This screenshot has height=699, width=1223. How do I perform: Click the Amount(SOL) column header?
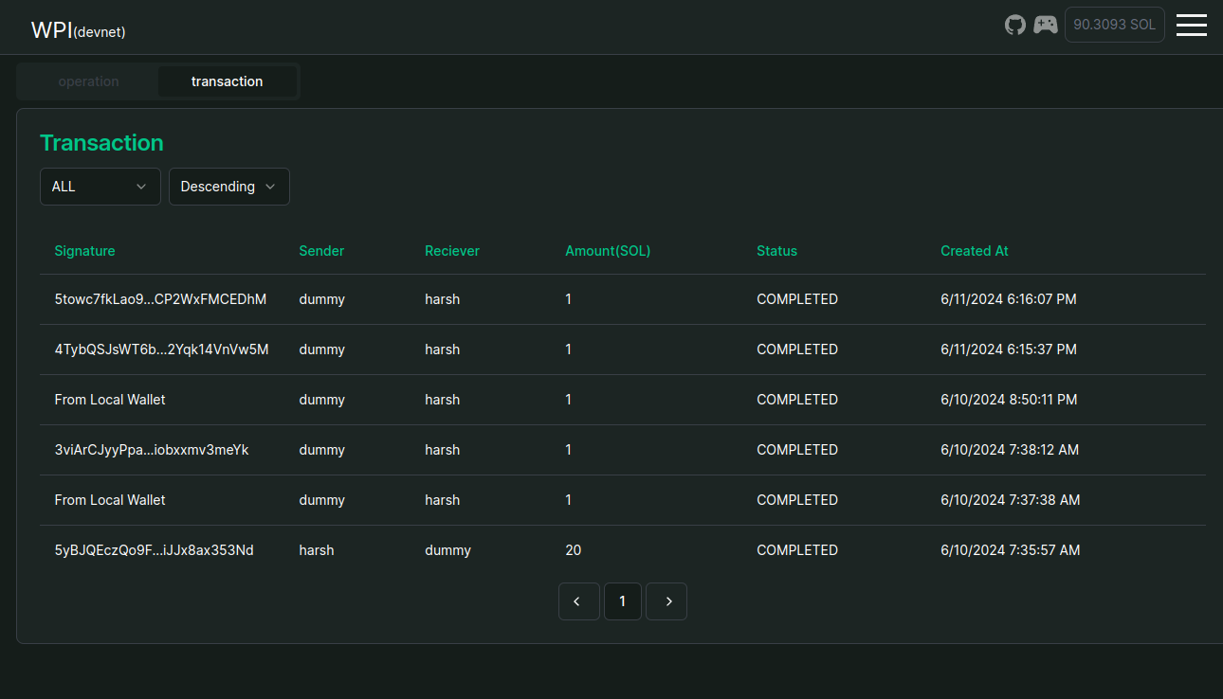click(608, 251)
